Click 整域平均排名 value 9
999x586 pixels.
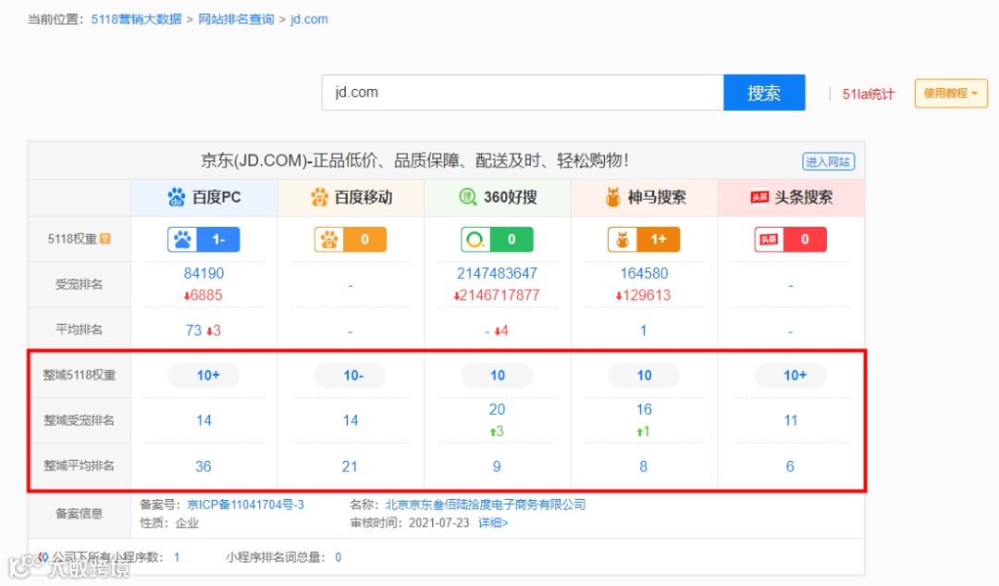[497, 467]
